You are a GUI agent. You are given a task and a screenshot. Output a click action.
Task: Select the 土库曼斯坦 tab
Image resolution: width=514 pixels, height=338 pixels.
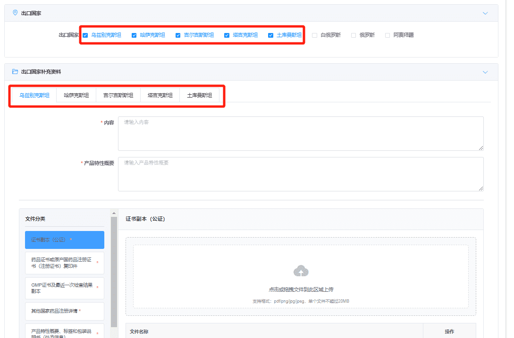pyautogui.click(x=199, y=95)
